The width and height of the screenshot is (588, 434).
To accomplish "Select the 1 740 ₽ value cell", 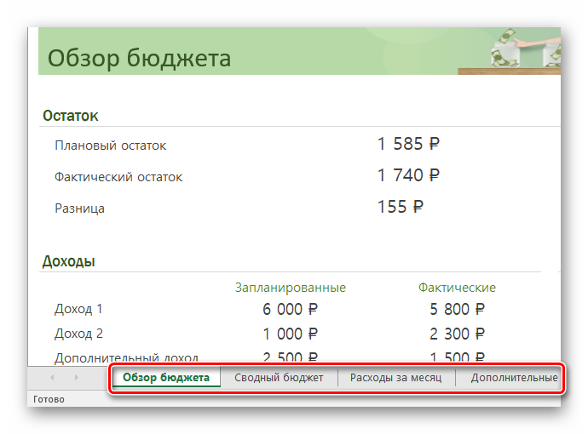I will [408, 175].
